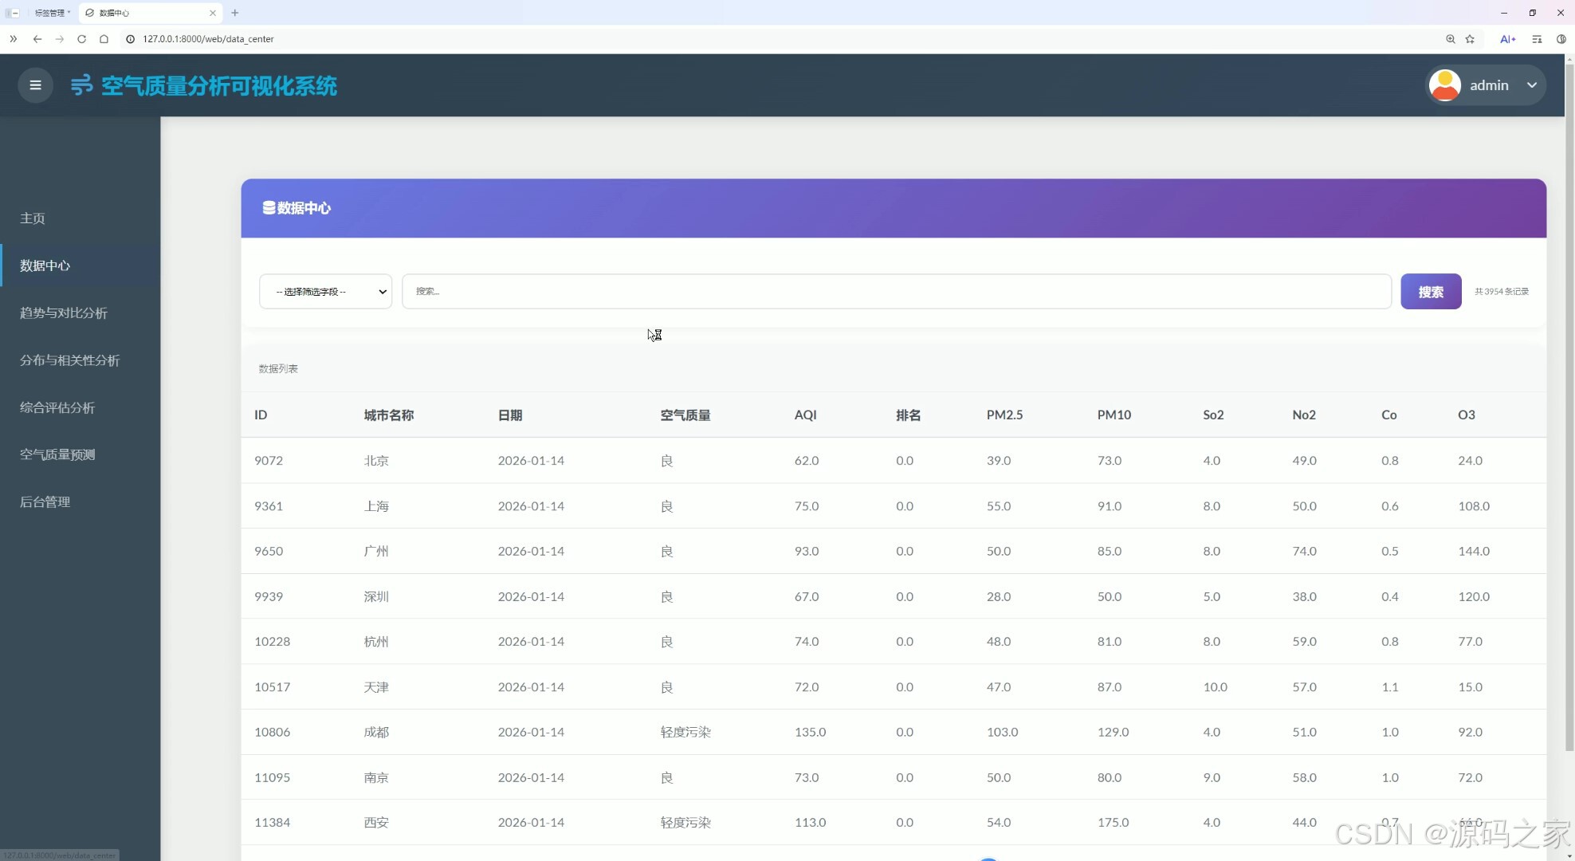The image size is (1575, 861).
Task: Expand the admin user menu chevron
Action: click(x=1531, y=85)
